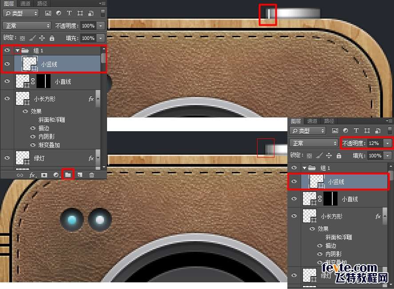Hide 小直线 layer in 100%-opacity Layers panel

pos(7,81)
